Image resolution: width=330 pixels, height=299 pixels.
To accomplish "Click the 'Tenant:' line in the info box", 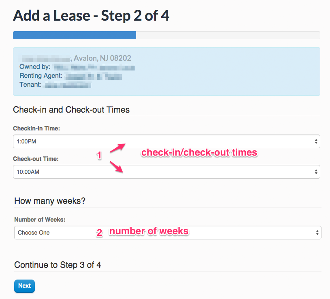I will tap(30, 85).
